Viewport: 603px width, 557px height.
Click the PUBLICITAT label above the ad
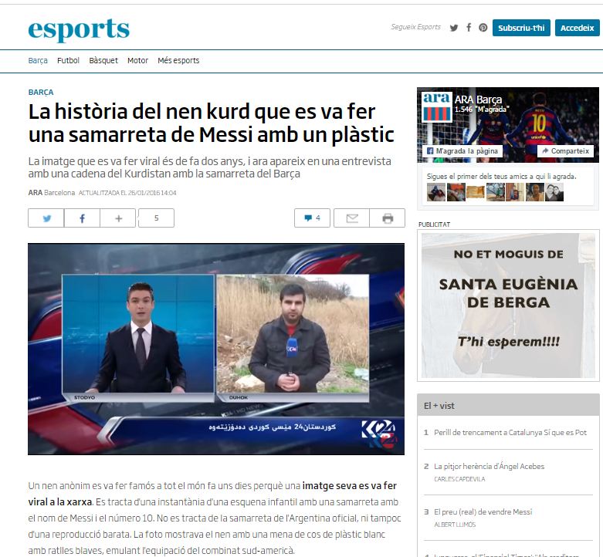point(434,224)
